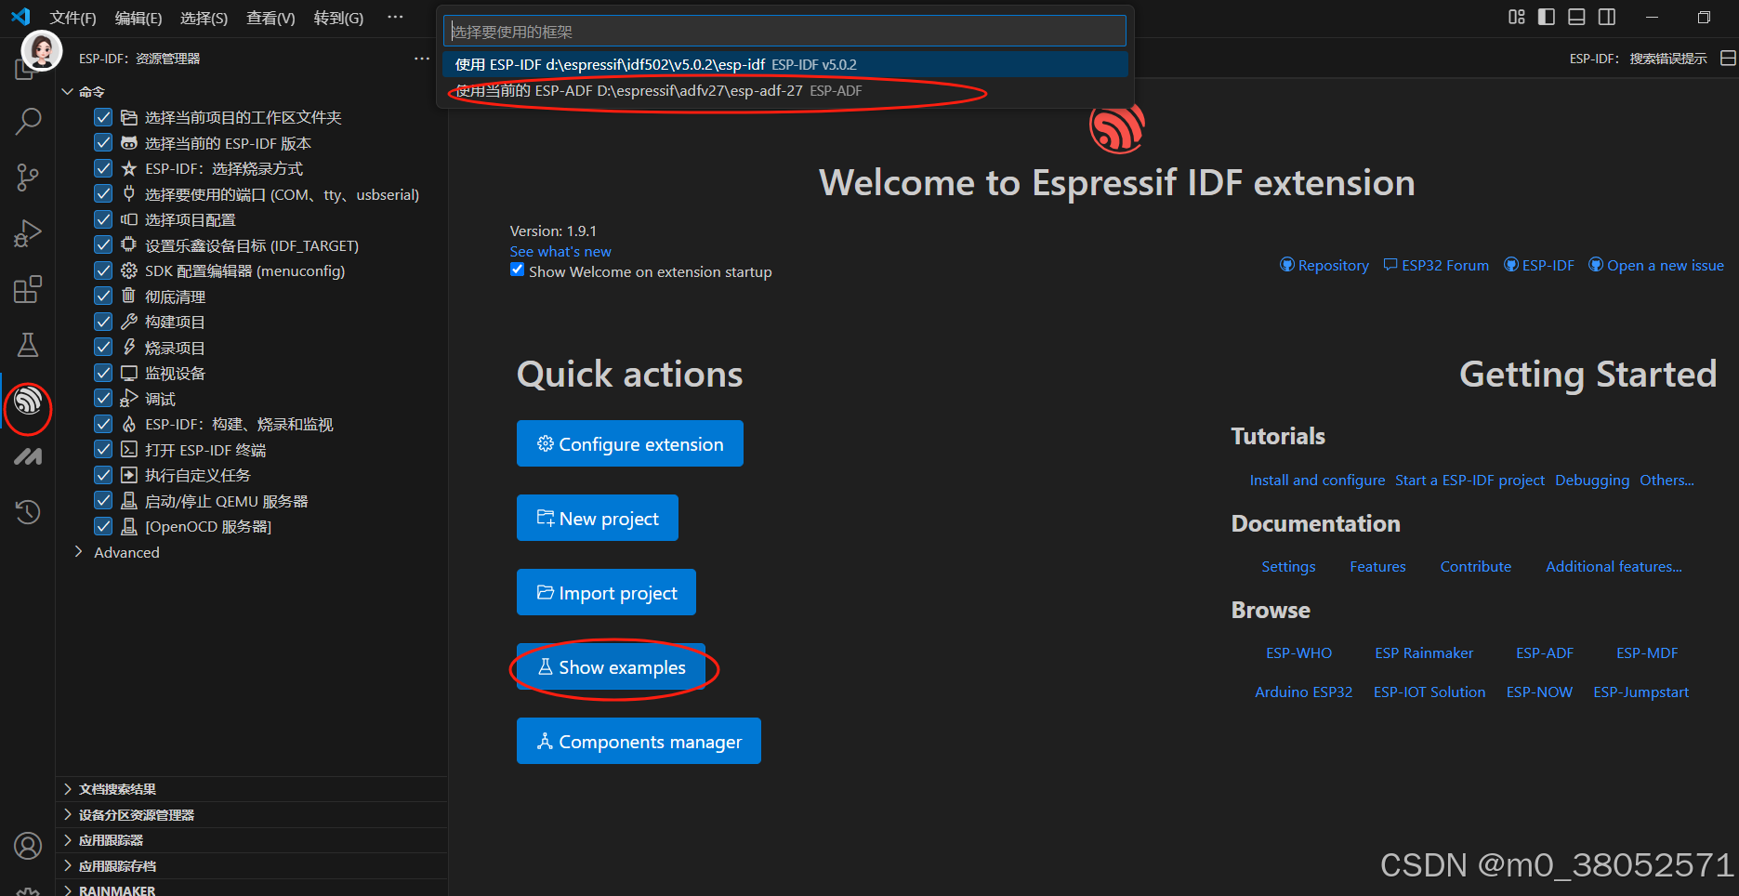The height and width of the screenshot is (896, 1739).
Task: Open the Run and Debug view icon
Action: pyautogui.click(x=28, y=232)
